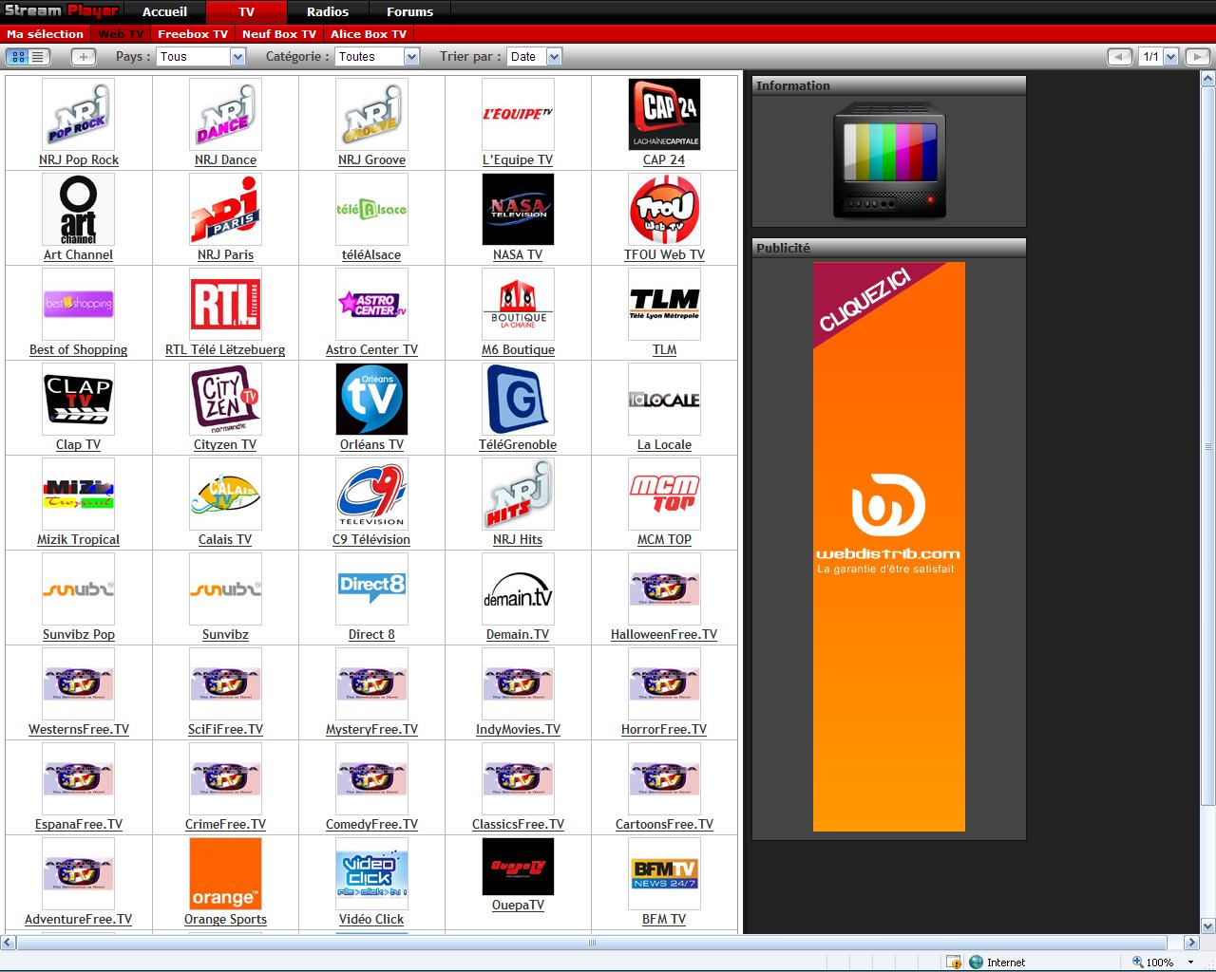Viewport: 1216px width, 972px height.
Task: Click the plus add button in toolbar
Action: pos(84,57)
